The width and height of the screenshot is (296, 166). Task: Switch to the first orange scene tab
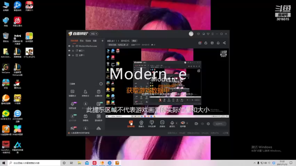74,41
